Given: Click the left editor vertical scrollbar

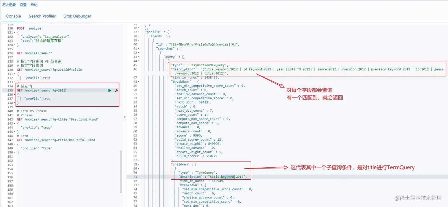Looking at the screenshot, I should coord(121,171).
